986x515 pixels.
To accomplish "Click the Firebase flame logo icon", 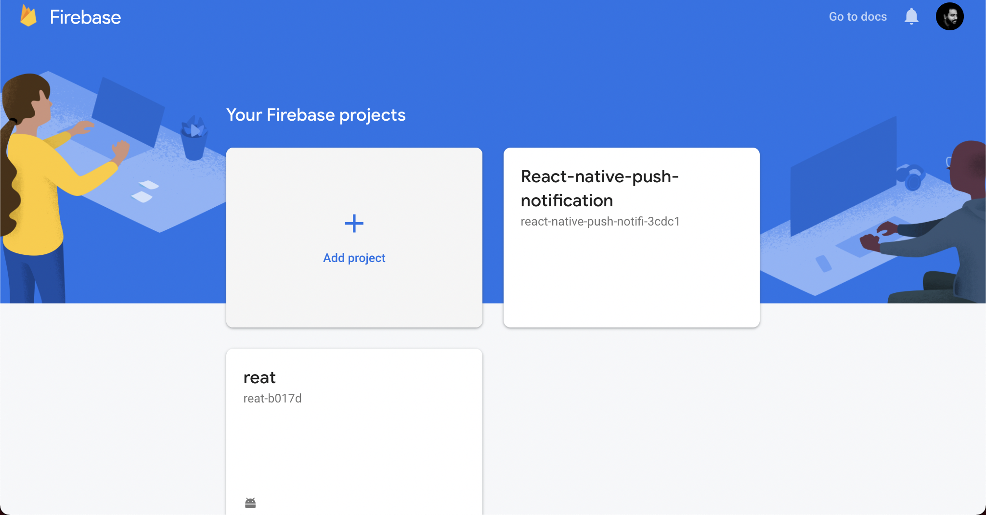I will 28,16.
